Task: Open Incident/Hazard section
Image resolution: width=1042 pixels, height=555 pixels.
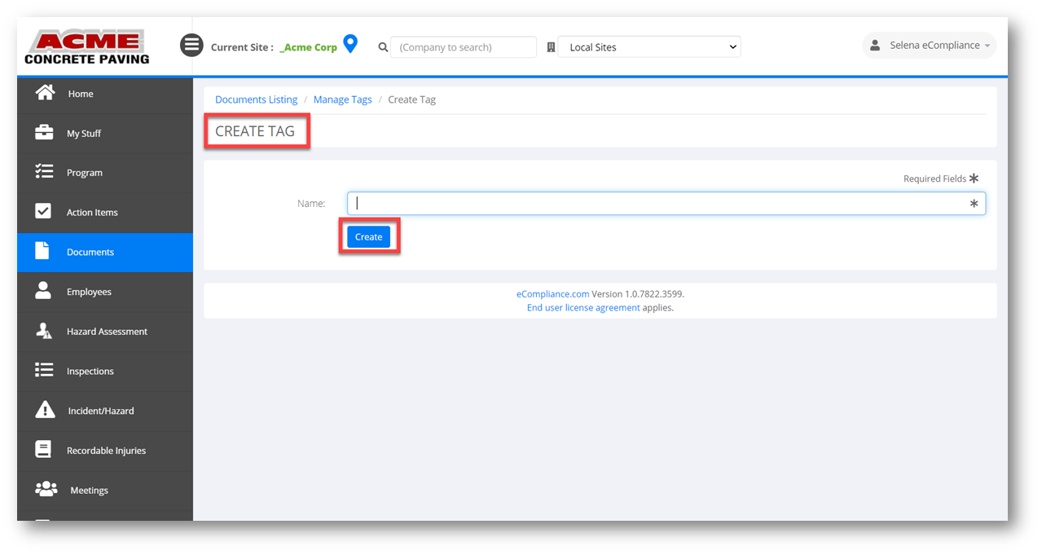Action: [x=105, y=411]
